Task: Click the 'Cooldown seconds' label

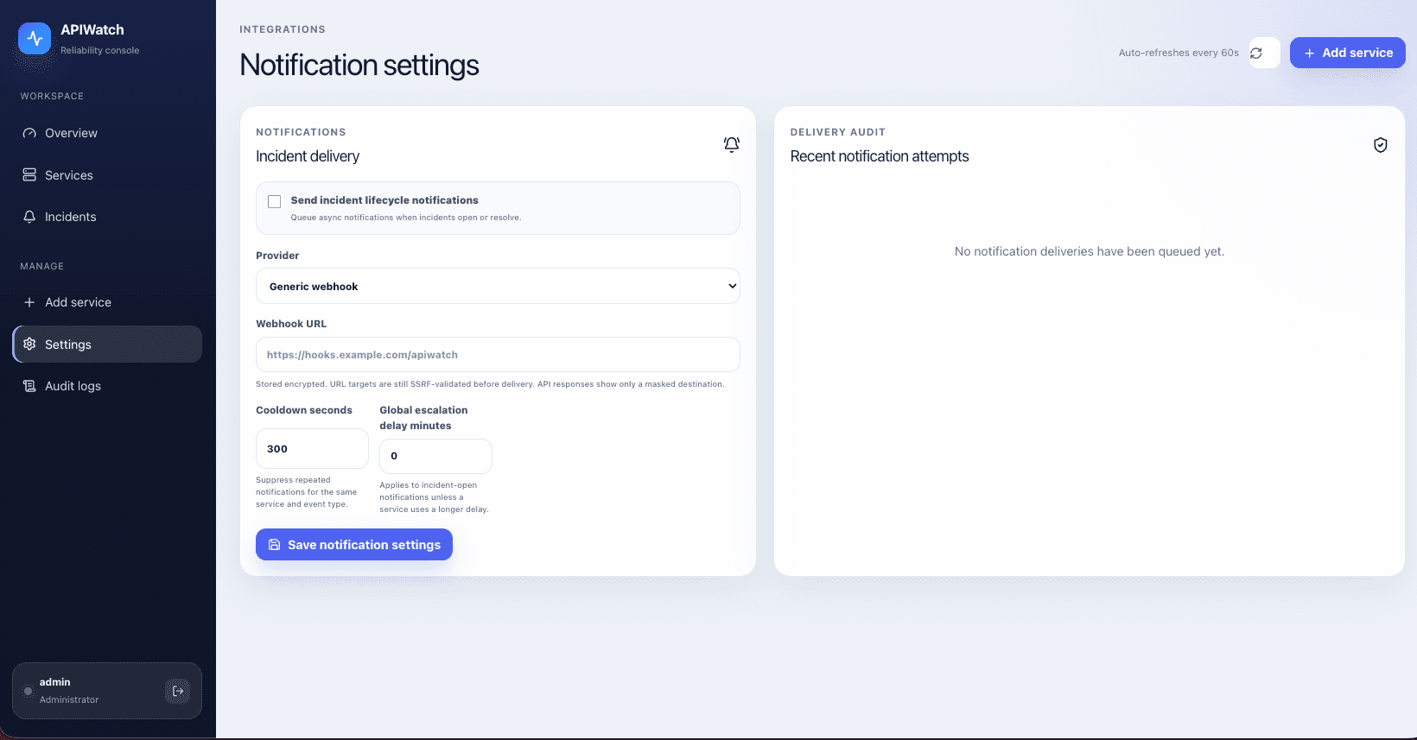Action: [304, 410]
